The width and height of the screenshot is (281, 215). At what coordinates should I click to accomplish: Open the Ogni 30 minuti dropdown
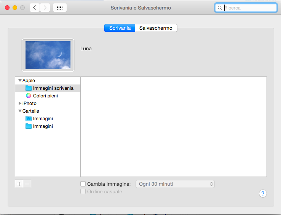coord(175,184)
